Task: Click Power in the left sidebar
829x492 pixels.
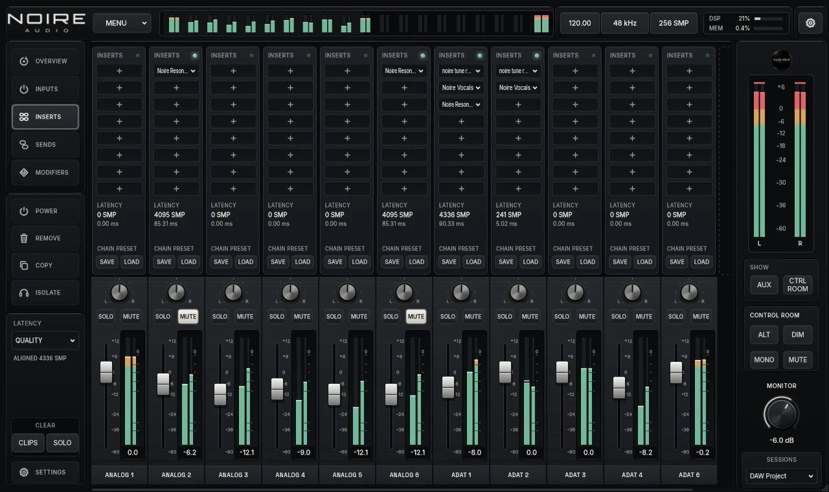Action: tap(45, 211)
